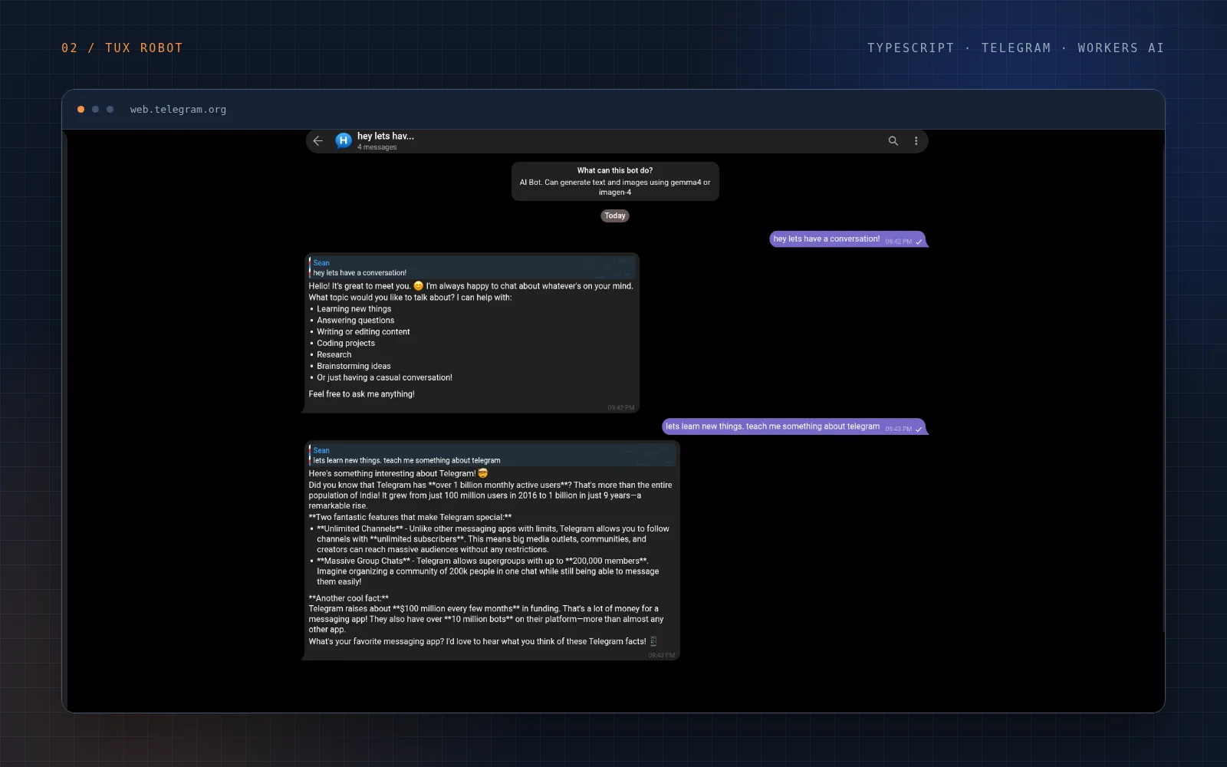Click the "4 messages" subtitle
Screen dimensions: 1227x767
pyautogui.click(x=377, y=147)
